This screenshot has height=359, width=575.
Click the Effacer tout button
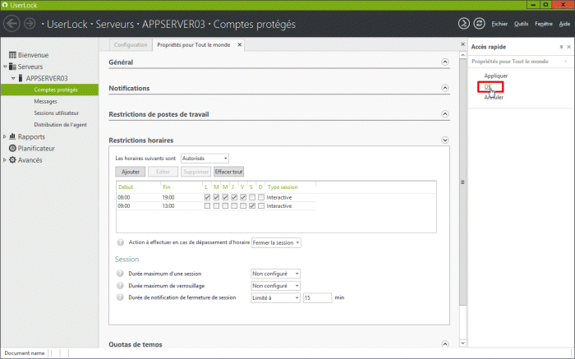pos(229,172)
